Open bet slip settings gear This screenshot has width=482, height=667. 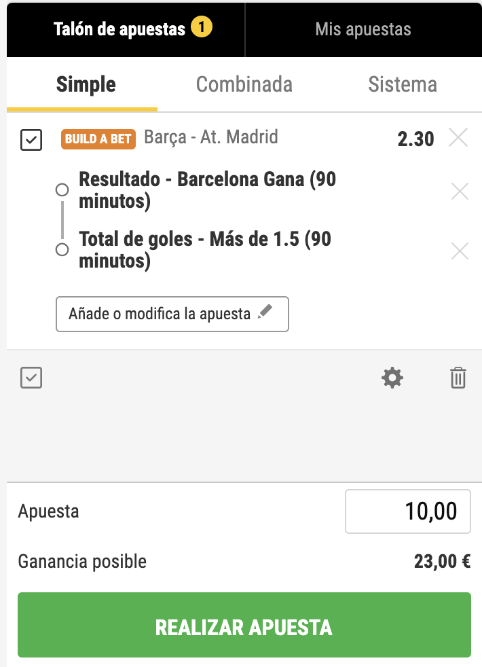point(392,378)
